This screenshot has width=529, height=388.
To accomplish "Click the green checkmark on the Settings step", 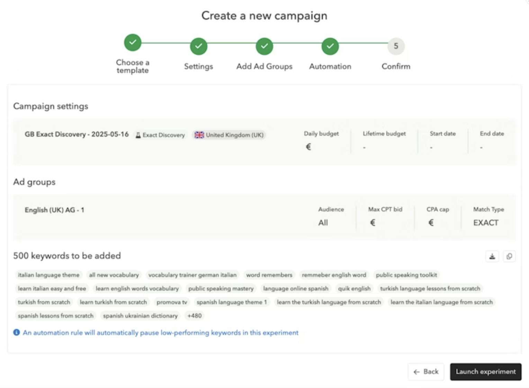I will coord(198,46).
